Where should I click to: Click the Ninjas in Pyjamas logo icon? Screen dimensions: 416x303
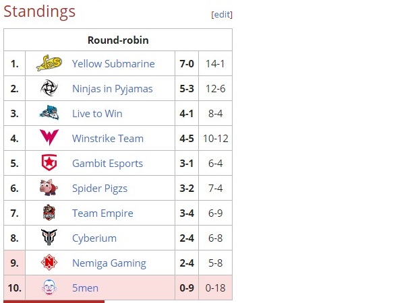tap(49, 88)
